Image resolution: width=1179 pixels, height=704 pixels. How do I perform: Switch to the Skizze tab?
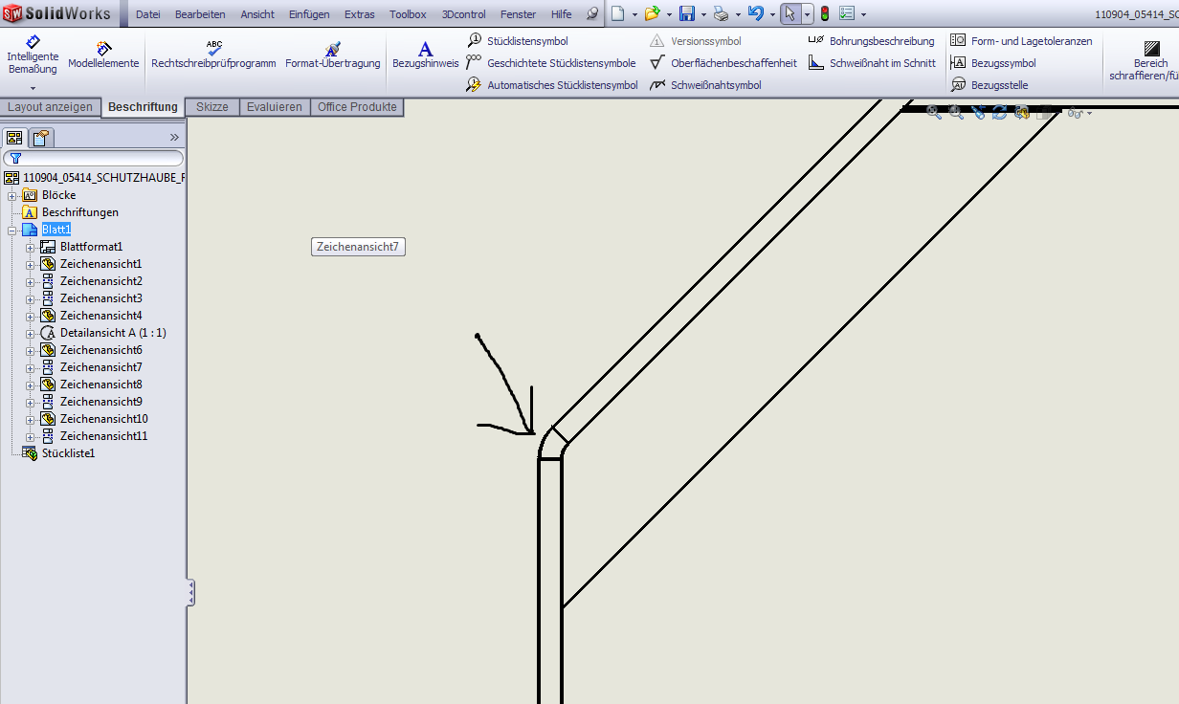click(211, 106)
